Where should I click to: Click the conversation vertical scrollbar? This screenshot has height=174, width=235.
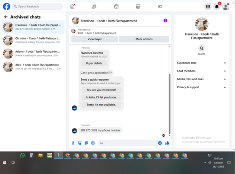tap(169, 104)
